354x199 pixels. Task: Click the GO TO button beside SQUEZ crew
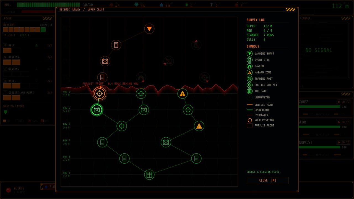[343, 102]
